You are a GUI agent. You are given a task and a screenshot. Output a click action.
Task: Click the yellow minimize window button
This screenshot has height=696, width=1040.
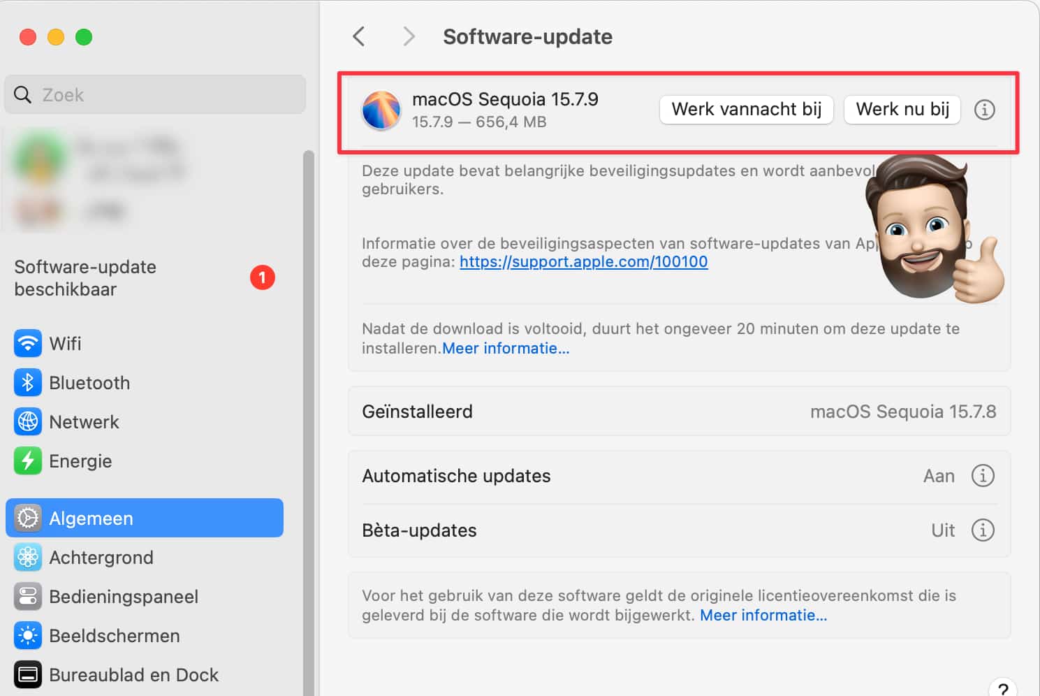point(56,37)
